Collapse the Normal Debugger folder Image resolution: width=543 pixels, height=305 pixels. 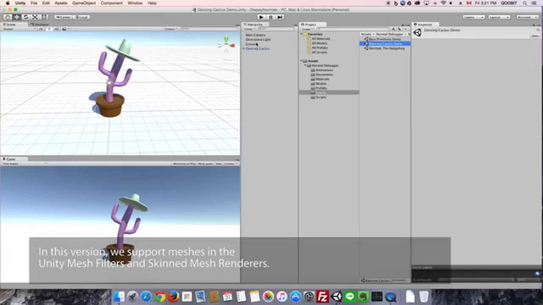pyautogui.click(x=305, y=66)
